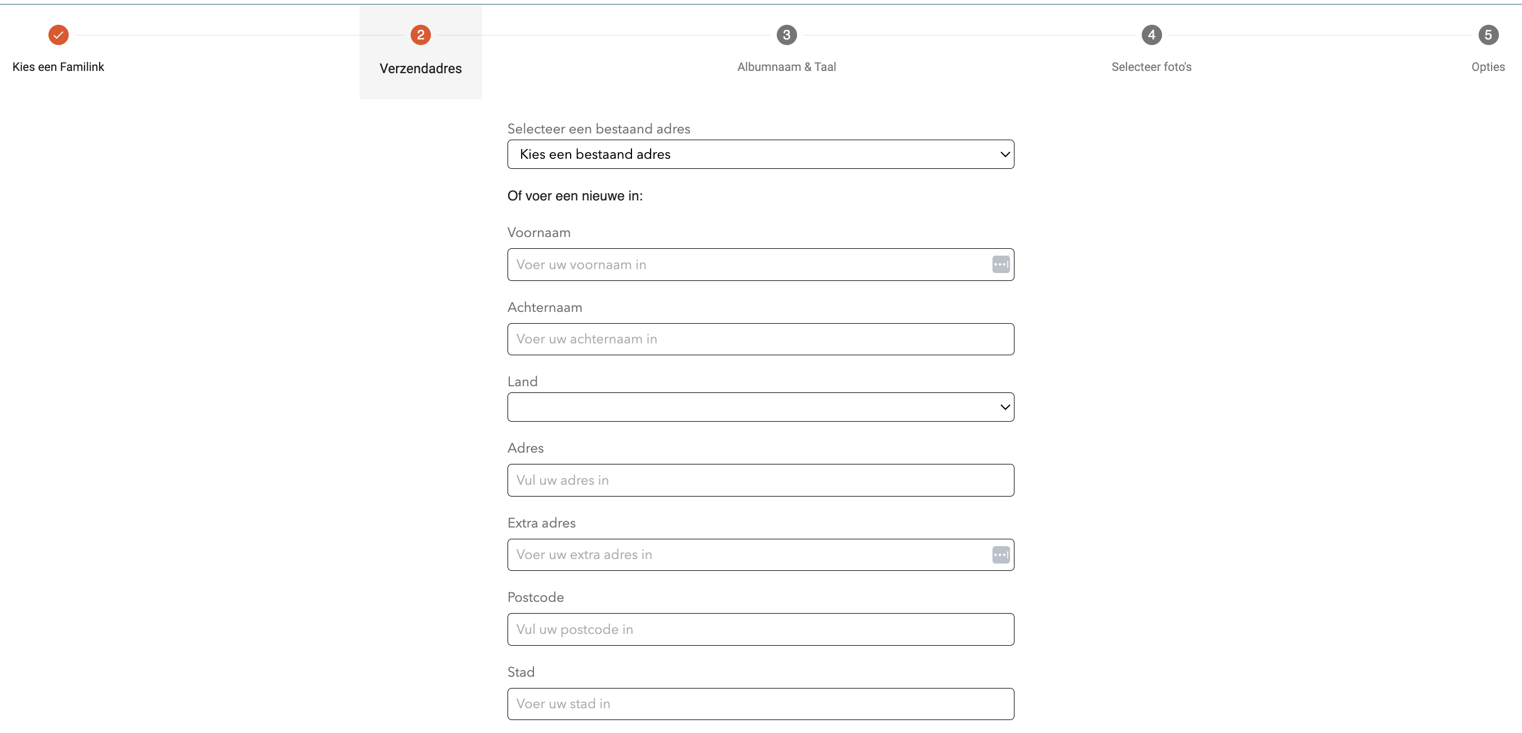The height and width of the screenshot is (733, 1522).
Task: Open the 'Kies een bestaand adres' dropdown
Action: [x=760, y=154]
